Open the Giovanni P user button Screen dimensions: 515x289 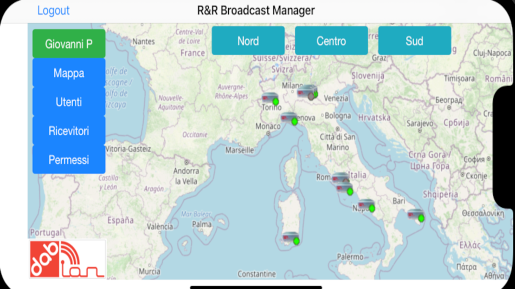coord(69,44)
